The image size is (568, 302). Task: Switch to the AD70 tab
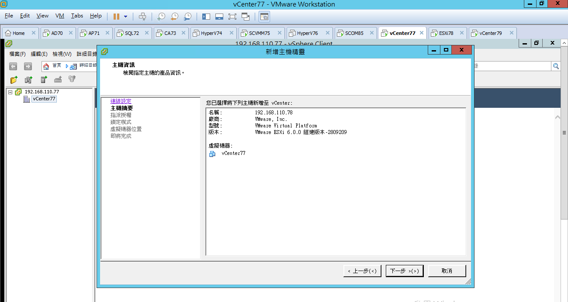(x=57, y=33)
